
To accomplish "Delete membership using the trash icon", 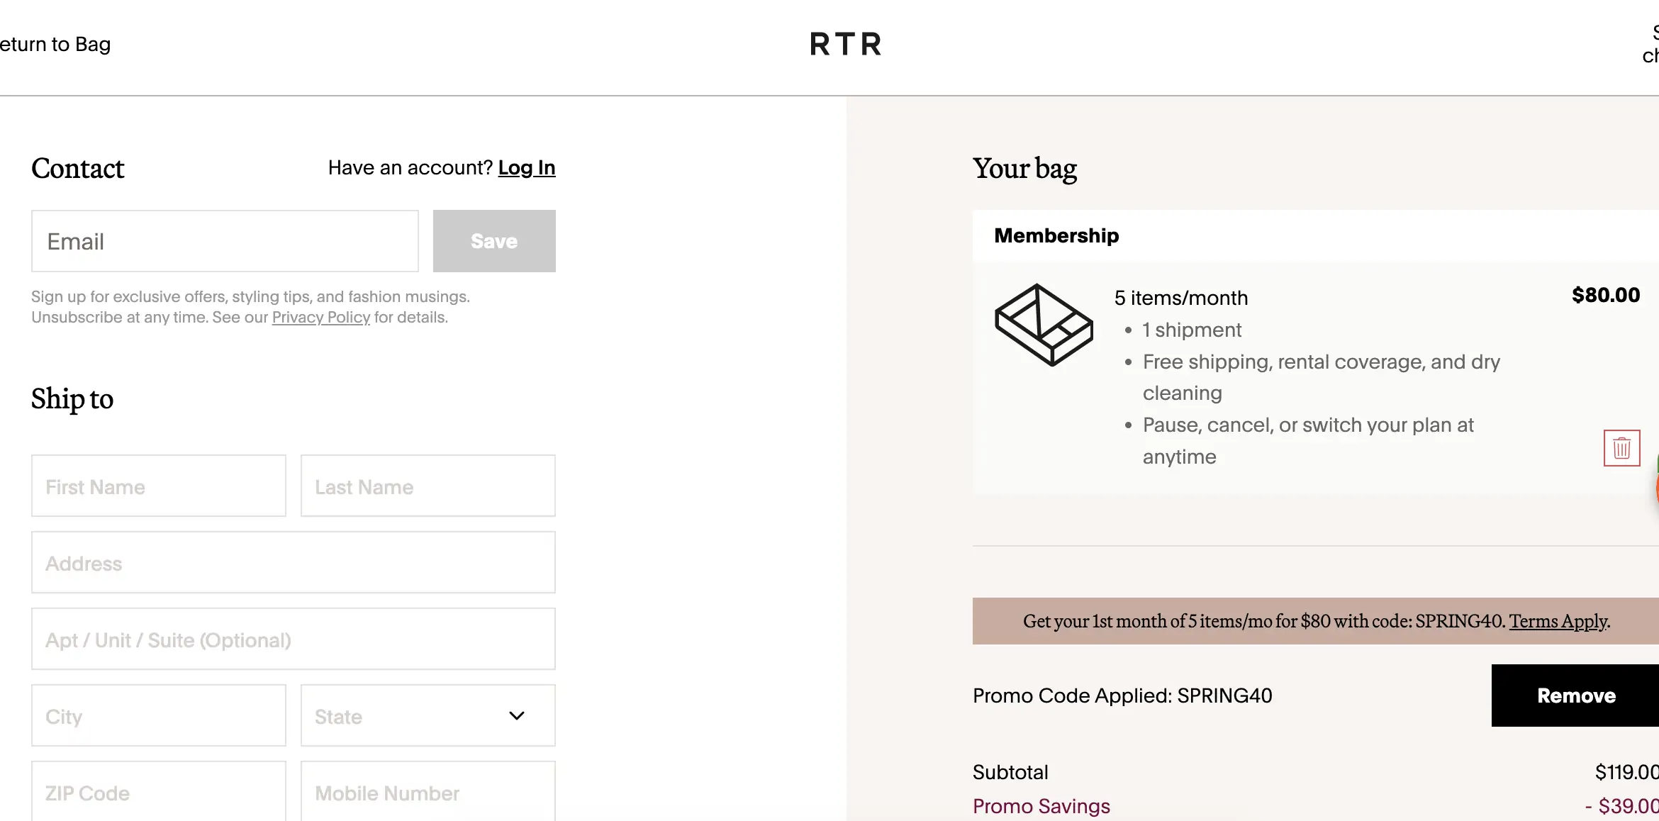I will (x=1621, y=448).
